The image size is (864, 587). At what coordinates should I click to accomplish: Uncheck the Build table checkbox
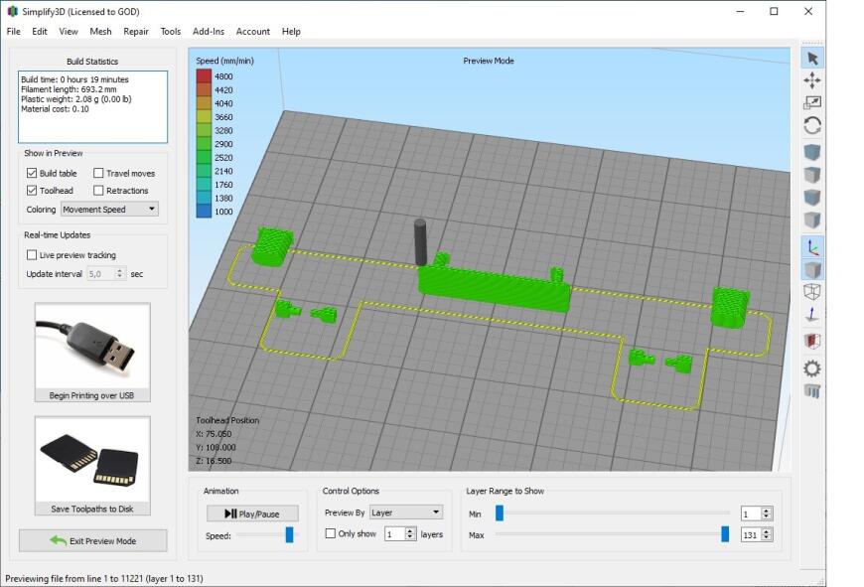32,173
